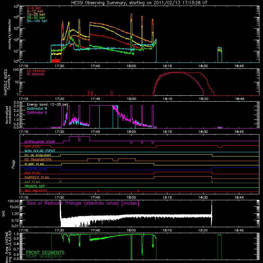Click the FRONTS_OFF flag label
Viewport: 263px width, 263px height.
(x=35, y=186)
